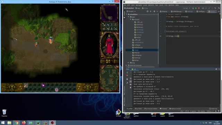Hide the Project panel with the minus icon
The width and height of the screenshot is (222, 125).
click(x=157, y=11)
